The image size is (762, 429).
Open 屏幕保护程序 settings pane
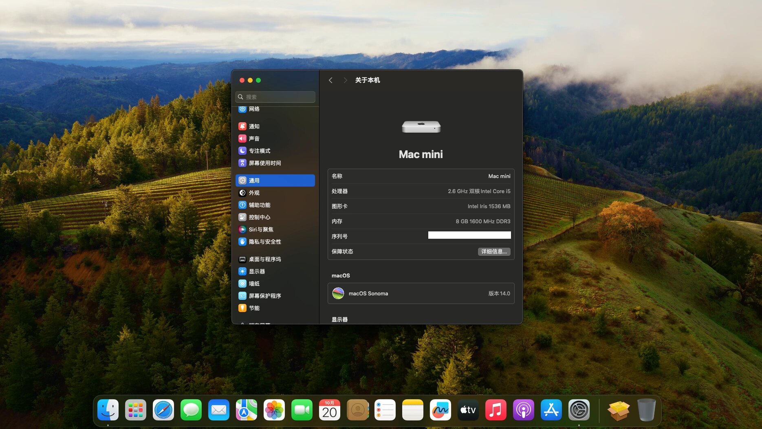pos(275,296)
